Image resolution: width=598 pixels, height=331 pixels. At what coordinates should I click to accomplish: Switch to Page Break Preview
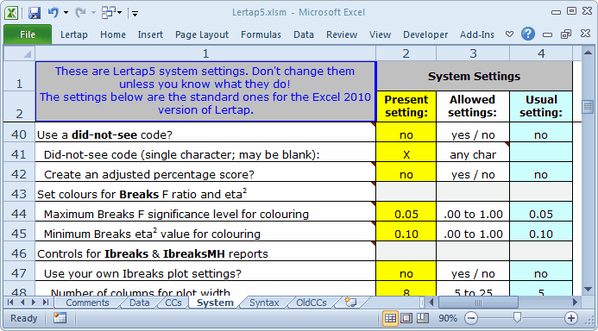423,318
